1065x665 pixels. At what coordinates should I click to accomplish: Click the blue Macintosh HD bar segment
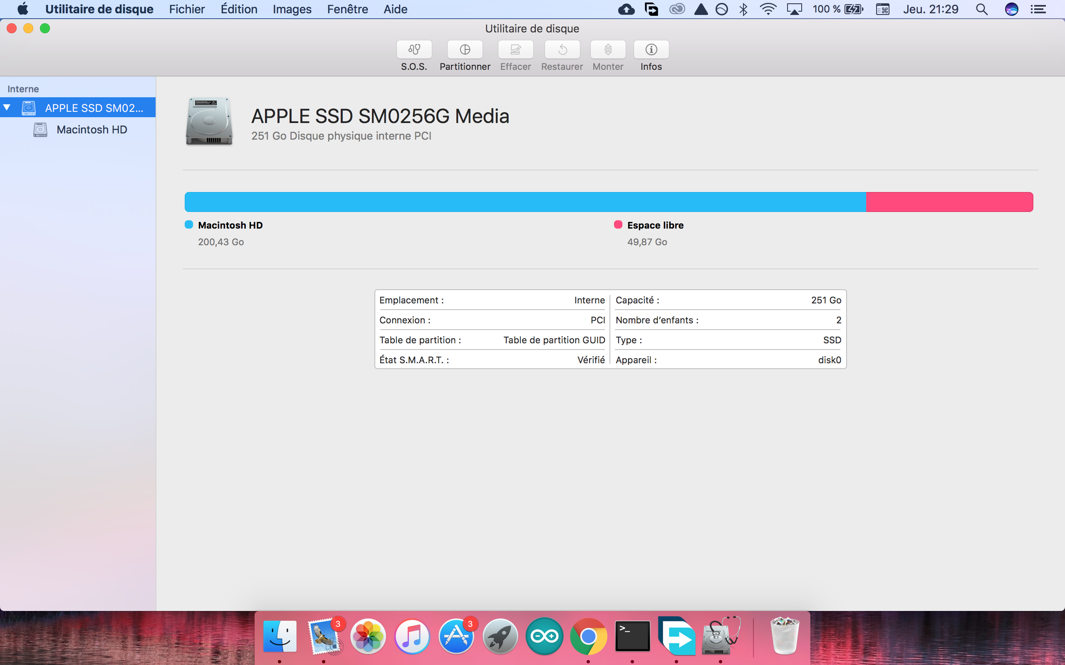click(x=525, y=202)
